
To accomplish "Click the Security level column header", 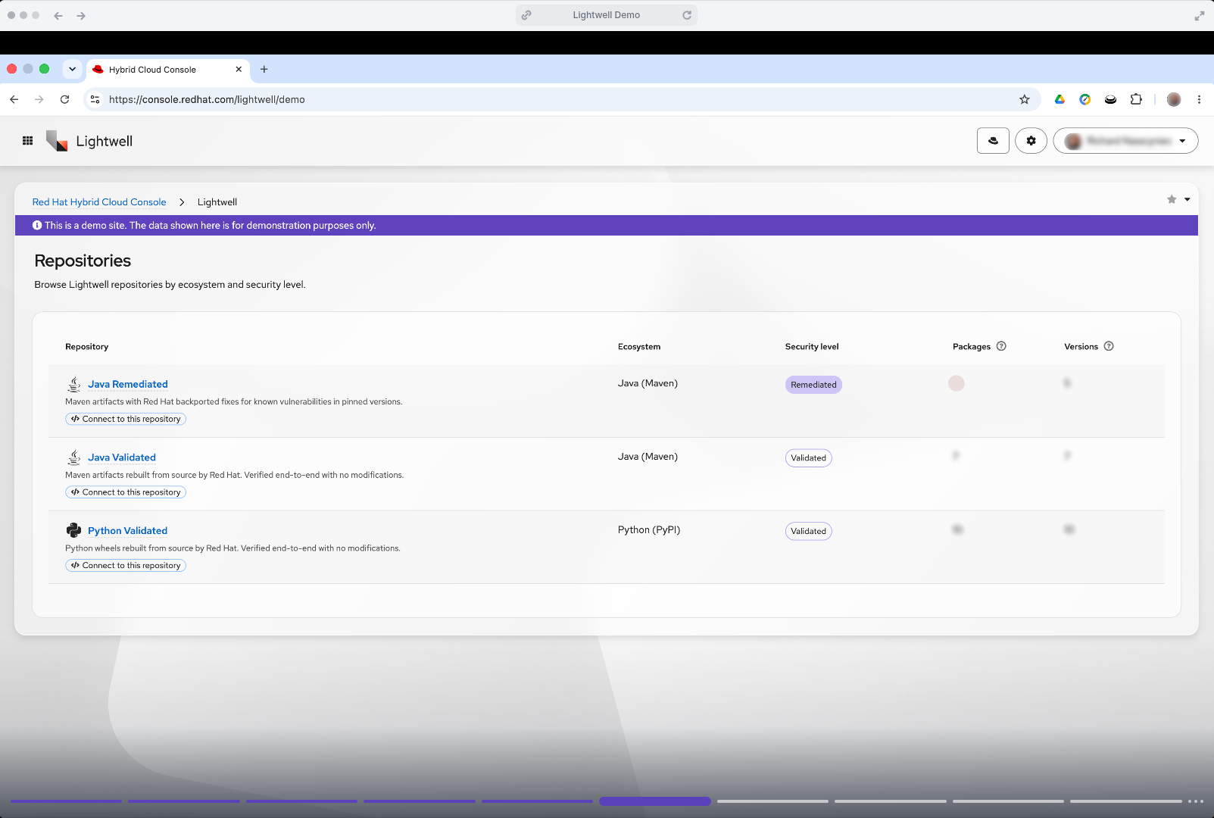I will coord(812,347).
